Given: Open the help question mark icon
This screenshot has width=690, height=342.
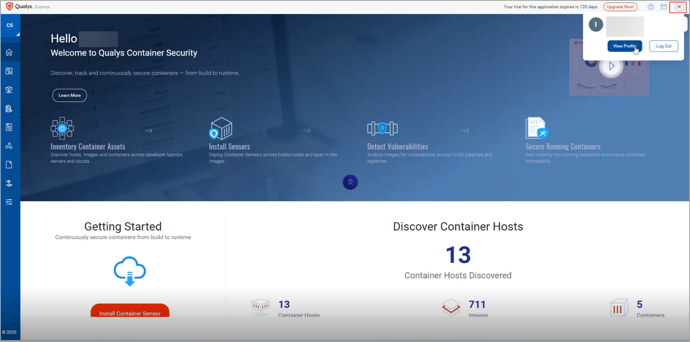Looking at the screenshot, I should 651,7.
